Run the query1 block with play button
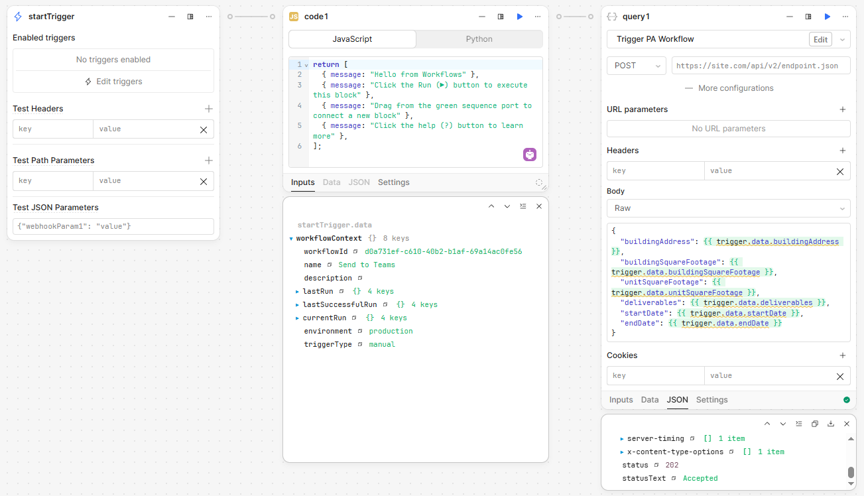Screen dimensions: 864x496 (827, 17)
